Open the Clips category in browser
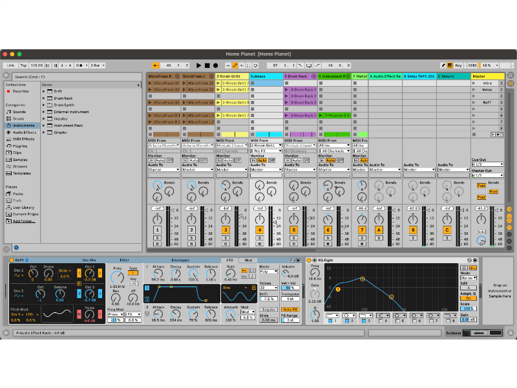 pos(17,153)
